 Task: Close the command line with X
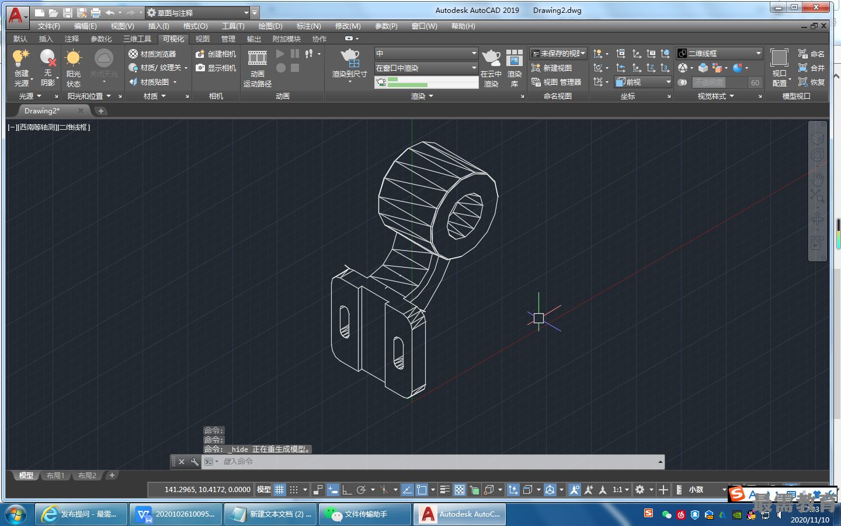(x=182, y=462)
